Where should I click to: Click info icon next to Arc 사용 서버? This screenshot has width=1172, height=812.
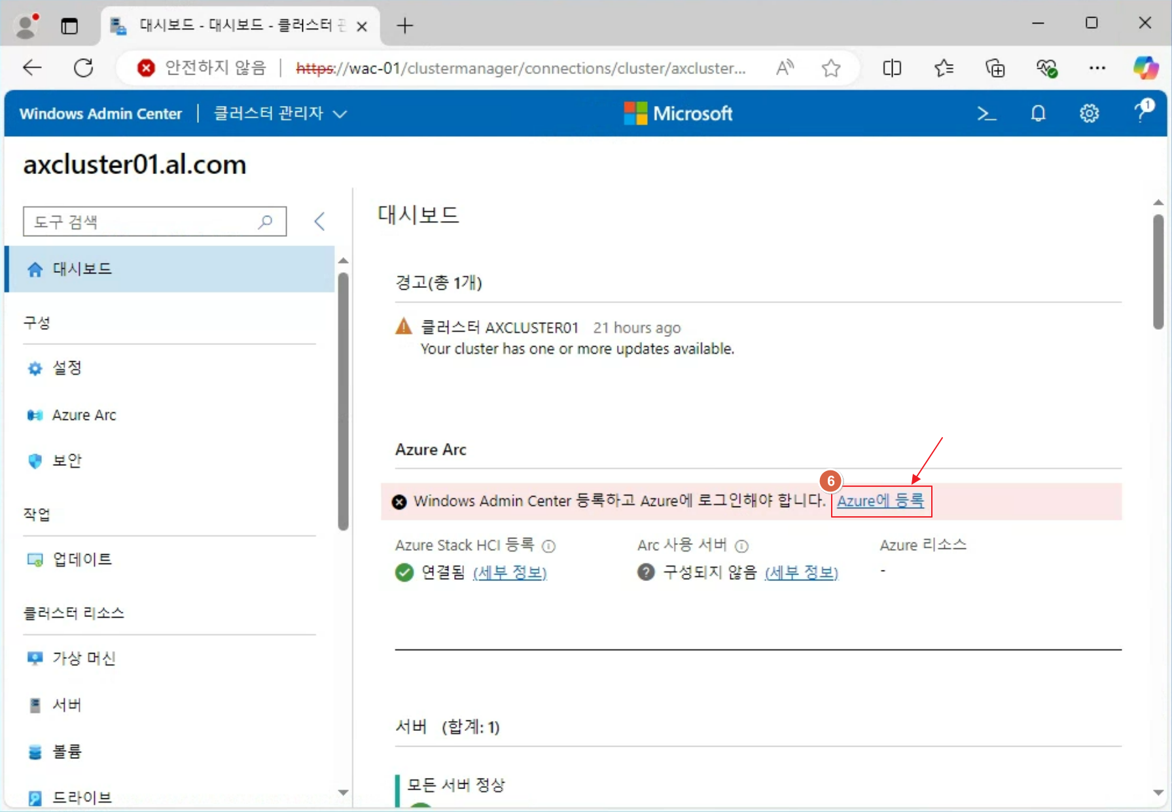click(741, 546)
